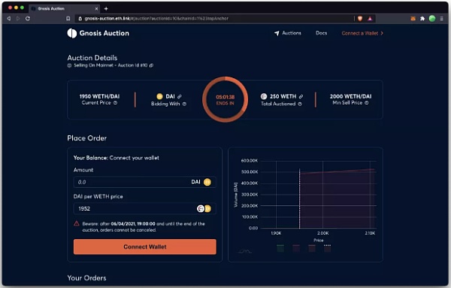Expand the Connect a Wallet chevron
The image size is (451, 288).
(382, 33)
